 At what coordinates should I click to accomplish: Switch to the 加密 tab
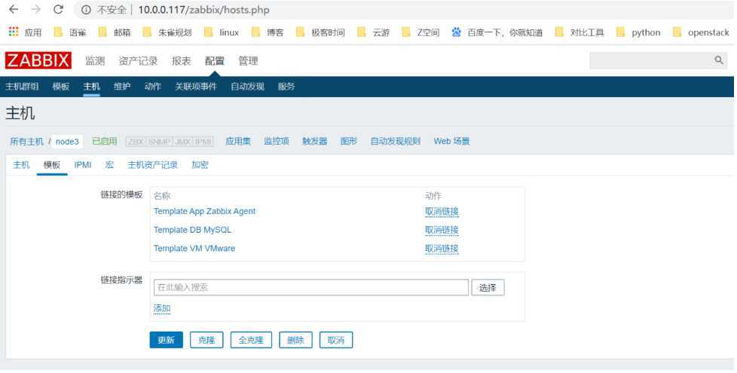(x=200, y=165)
